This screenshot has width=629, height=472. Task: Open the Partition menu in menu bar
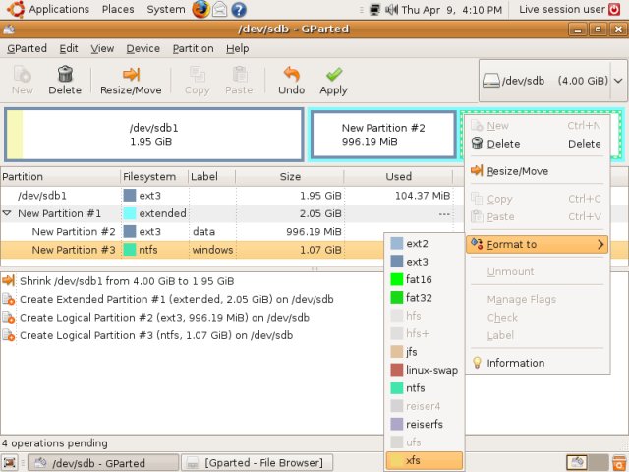(x=193, y=48)
